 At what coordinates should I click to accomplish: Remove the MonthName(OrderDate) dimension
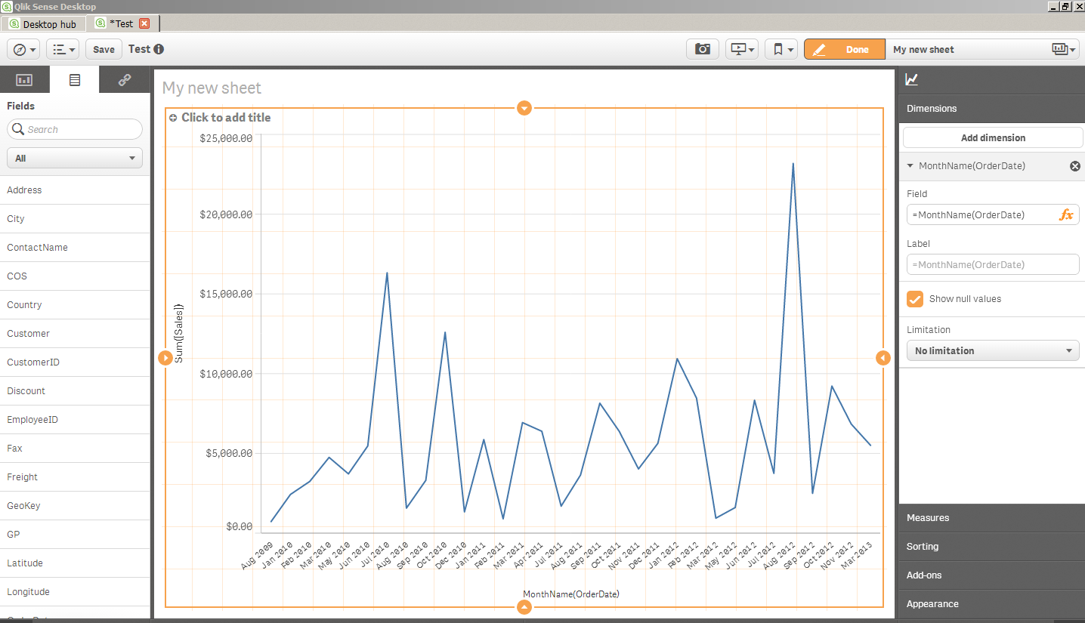1075,166
